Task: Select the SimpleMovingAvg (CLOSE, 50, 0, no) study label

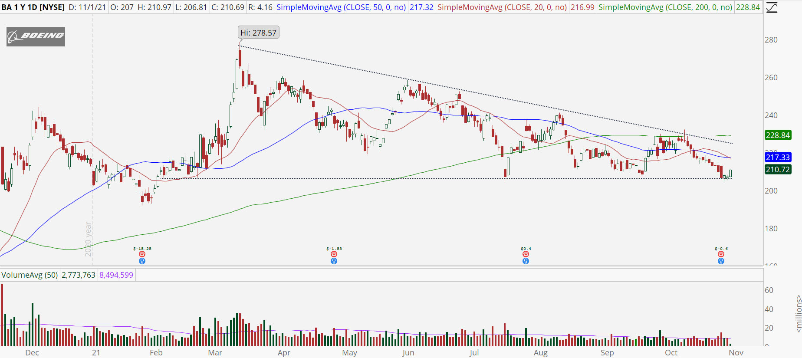Action: 341,7
